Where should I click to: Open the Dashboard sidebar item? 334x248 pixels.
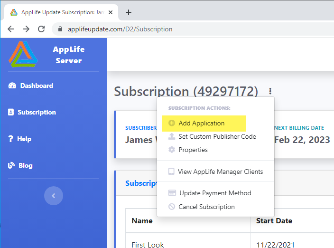pos(31,86)
